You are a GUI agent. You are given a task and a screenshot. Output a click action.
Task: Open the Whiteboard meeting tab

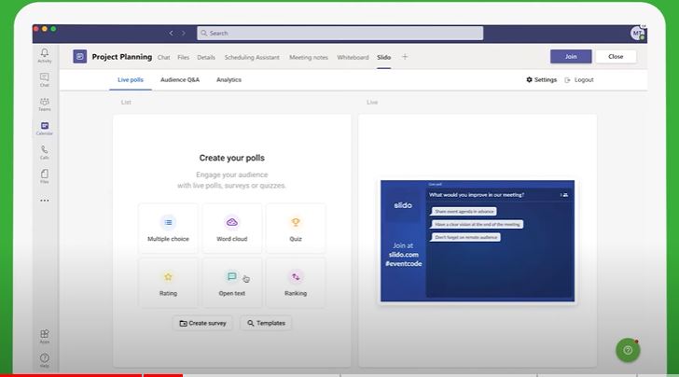[353, 57]
